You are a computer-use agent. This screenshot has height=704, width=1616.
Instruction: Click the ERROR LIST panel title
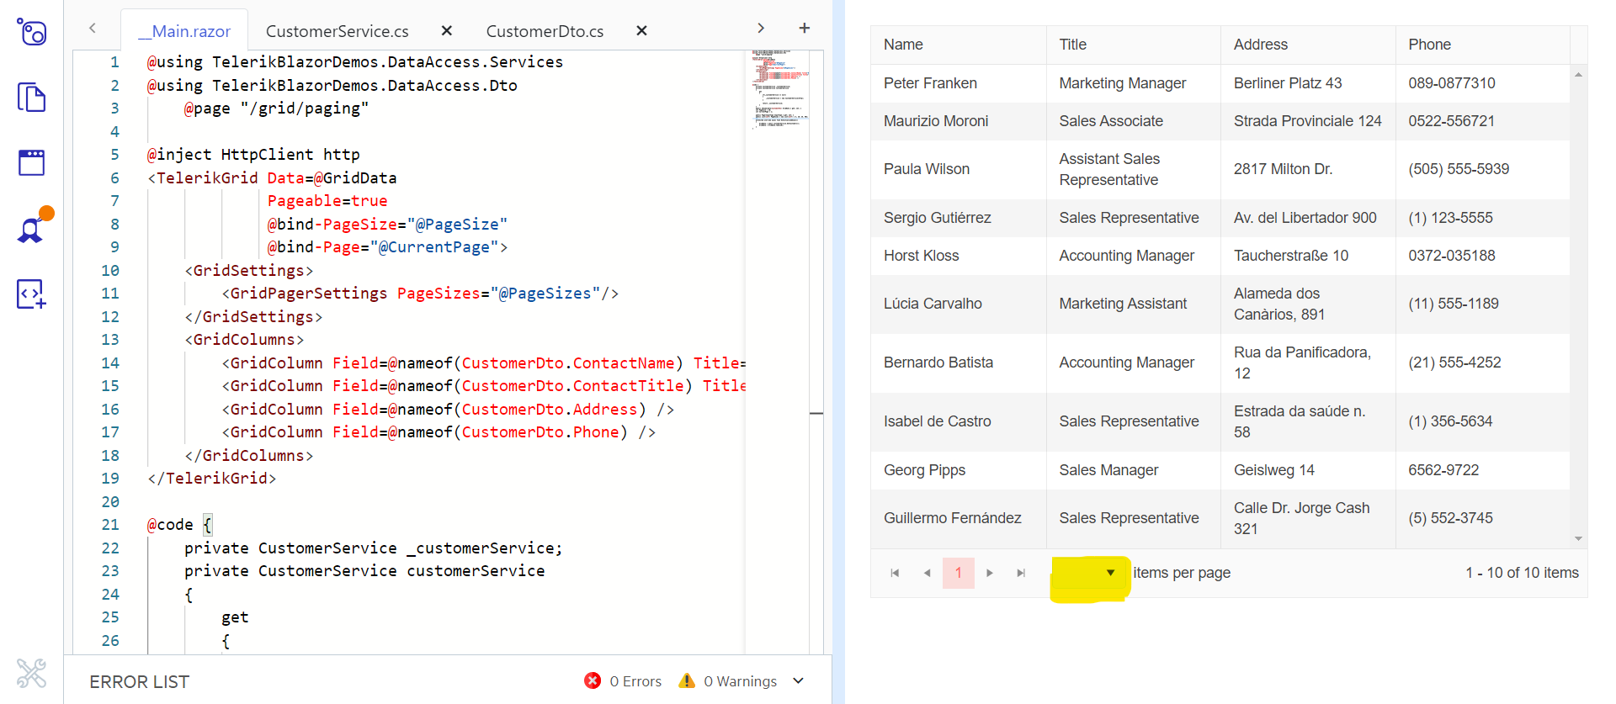(x=140, y=682)
